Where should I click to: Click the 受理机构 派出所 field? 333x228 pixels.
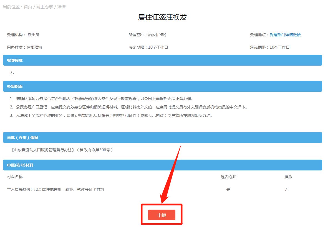23,35
